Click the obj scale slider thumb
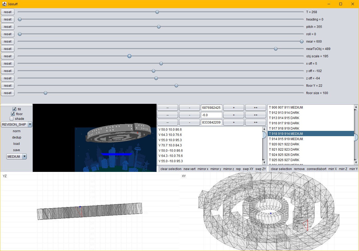Viewport: 359px width, 251px height. 129,56
